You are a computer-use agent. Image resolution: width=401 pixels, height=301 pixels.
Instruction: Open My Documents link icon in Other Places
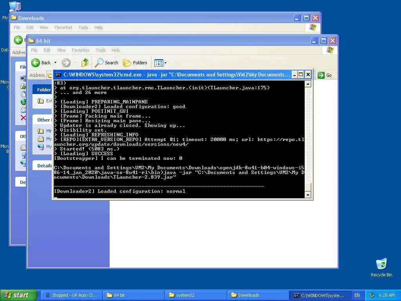point(40,139)
